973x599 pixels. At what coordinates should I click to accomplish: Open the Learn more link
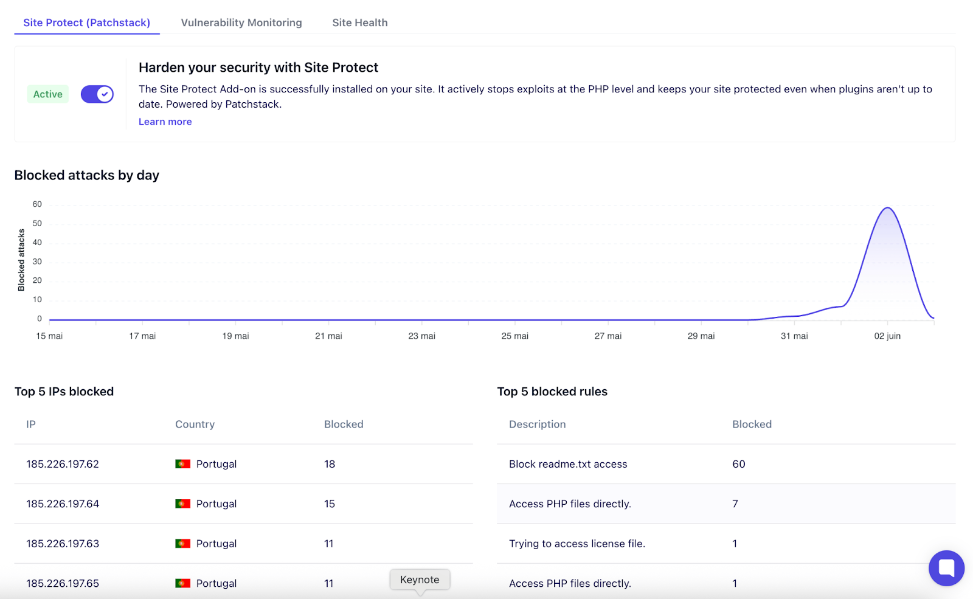pyautogui.click(x=165, y=122)
